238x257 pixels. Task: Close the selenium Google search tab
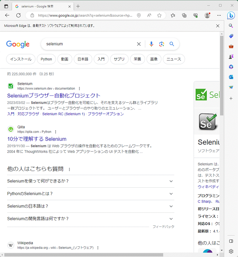tap(69, 6)
